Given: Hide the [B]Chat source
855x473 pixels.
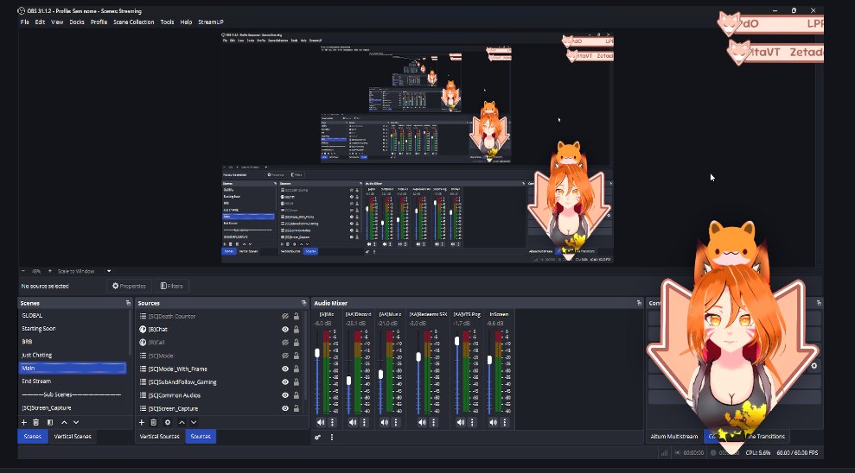Looking at the screenshot, I should [285, 330].
